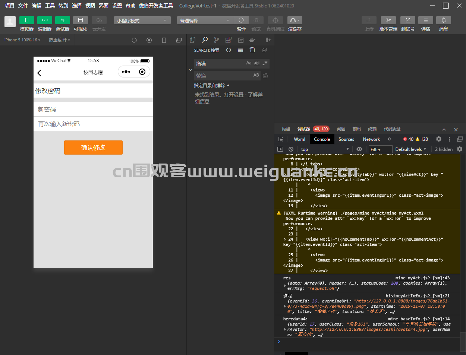Switch to the Network tab
Screen dimensions: 466x355
click(x=371, y=139)
